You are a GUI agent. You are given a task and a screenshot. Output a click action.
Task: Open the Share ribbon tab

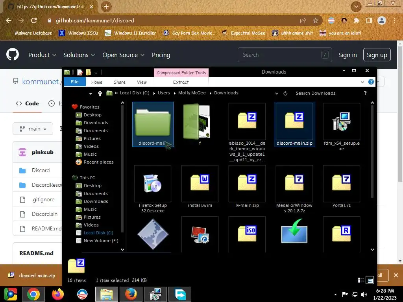[120, 82]
